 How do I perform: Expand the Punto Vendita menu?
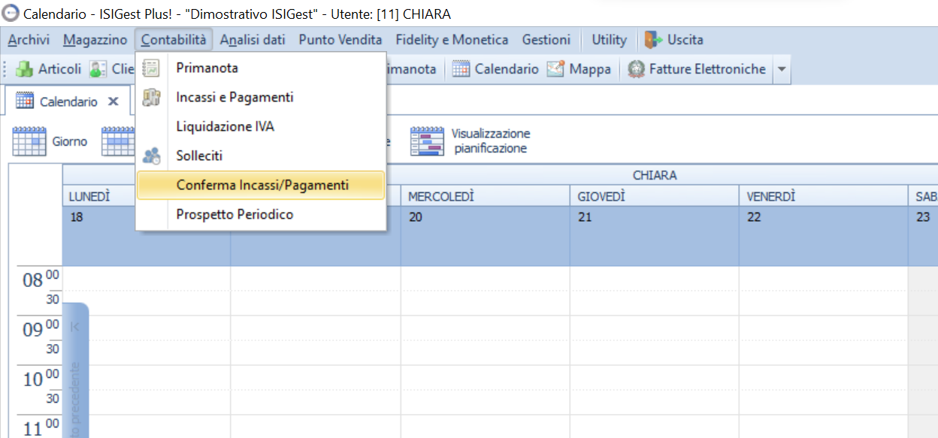[340, 40]
